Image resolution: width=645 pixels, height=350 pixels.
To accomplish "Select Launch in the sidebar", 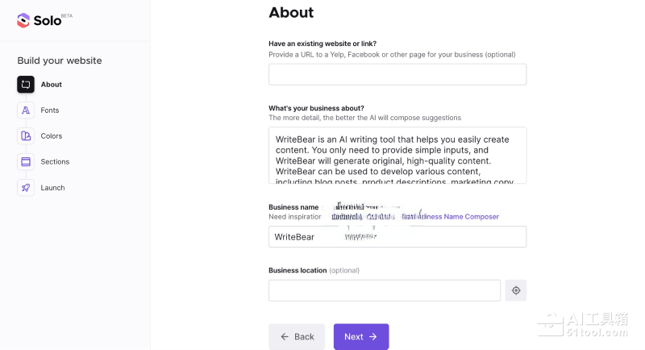I will pos(52,188).
